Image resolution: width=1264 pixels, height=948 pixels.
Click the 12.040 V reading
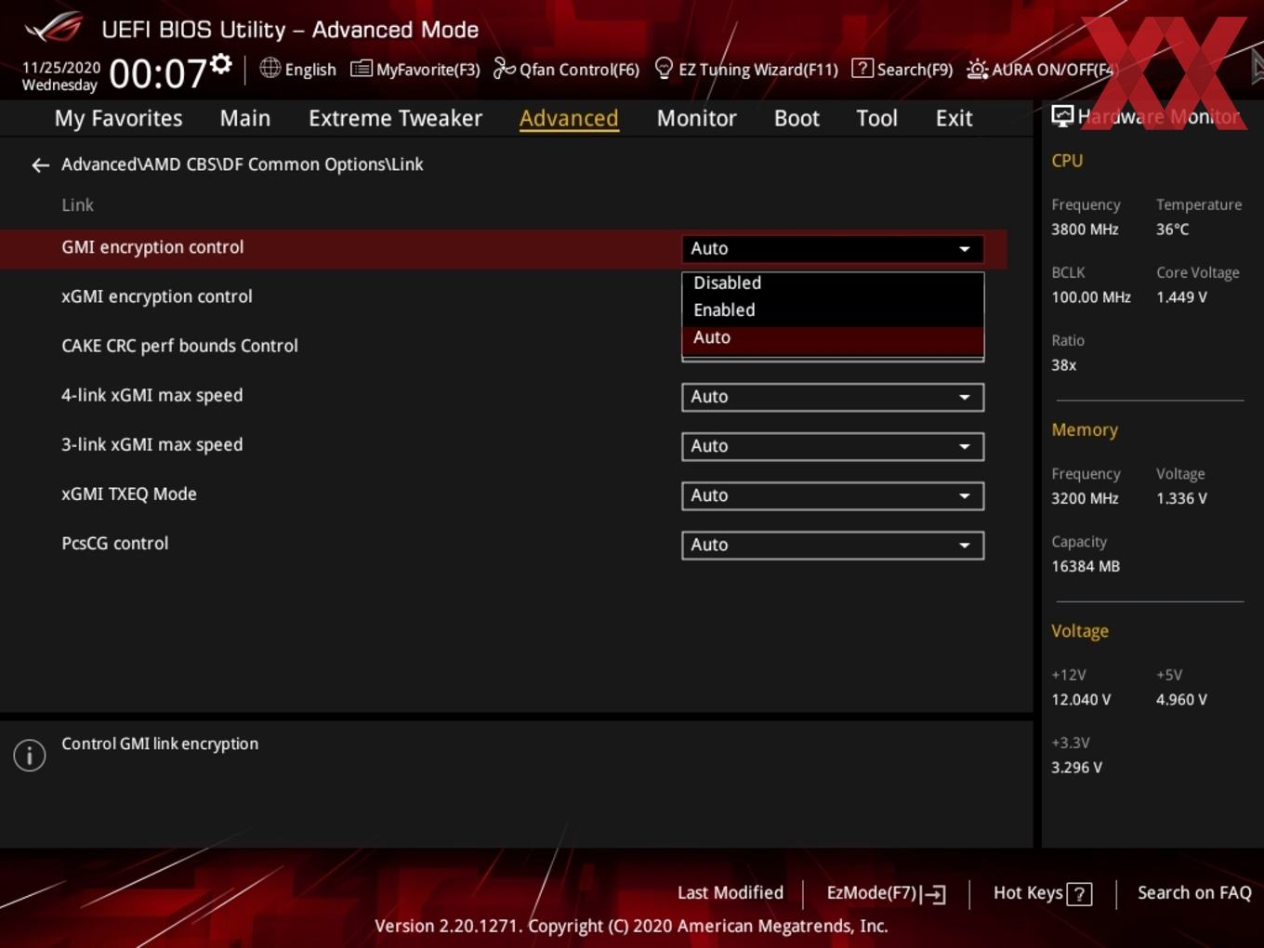point(1081,700)
